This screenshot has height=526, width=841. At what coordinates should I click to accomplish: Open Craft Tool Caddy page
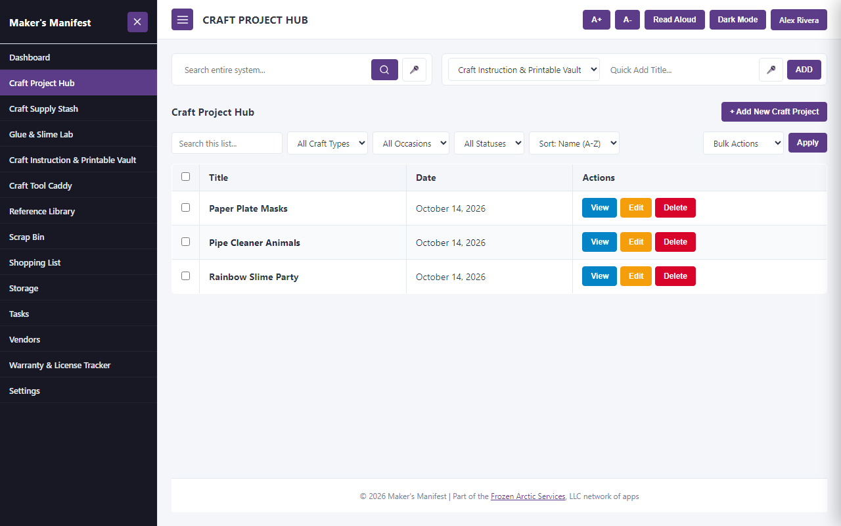(78, 185)
